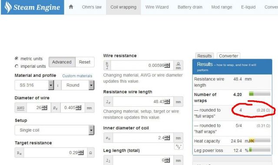Click the Leg length field showing 6
The image size is (278, 165).
point(143,160)
